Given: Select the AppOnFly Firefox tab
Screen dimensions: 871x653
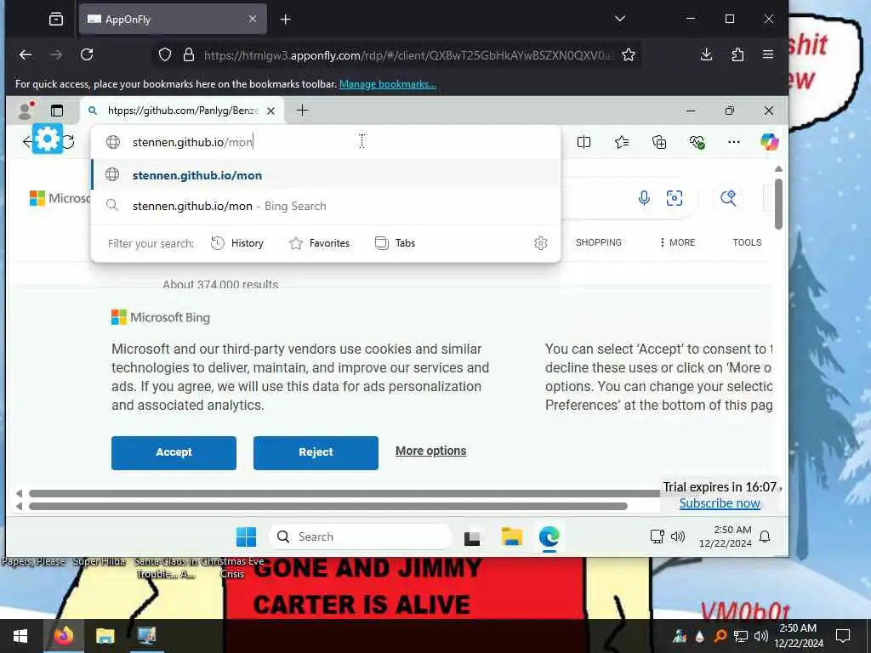Looking at the screenshot, I should coord(173,20).
